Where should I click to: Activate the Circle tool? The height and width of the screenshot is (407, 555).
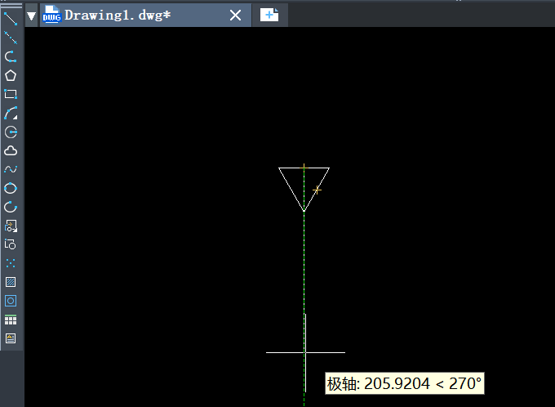click(11, 132)
